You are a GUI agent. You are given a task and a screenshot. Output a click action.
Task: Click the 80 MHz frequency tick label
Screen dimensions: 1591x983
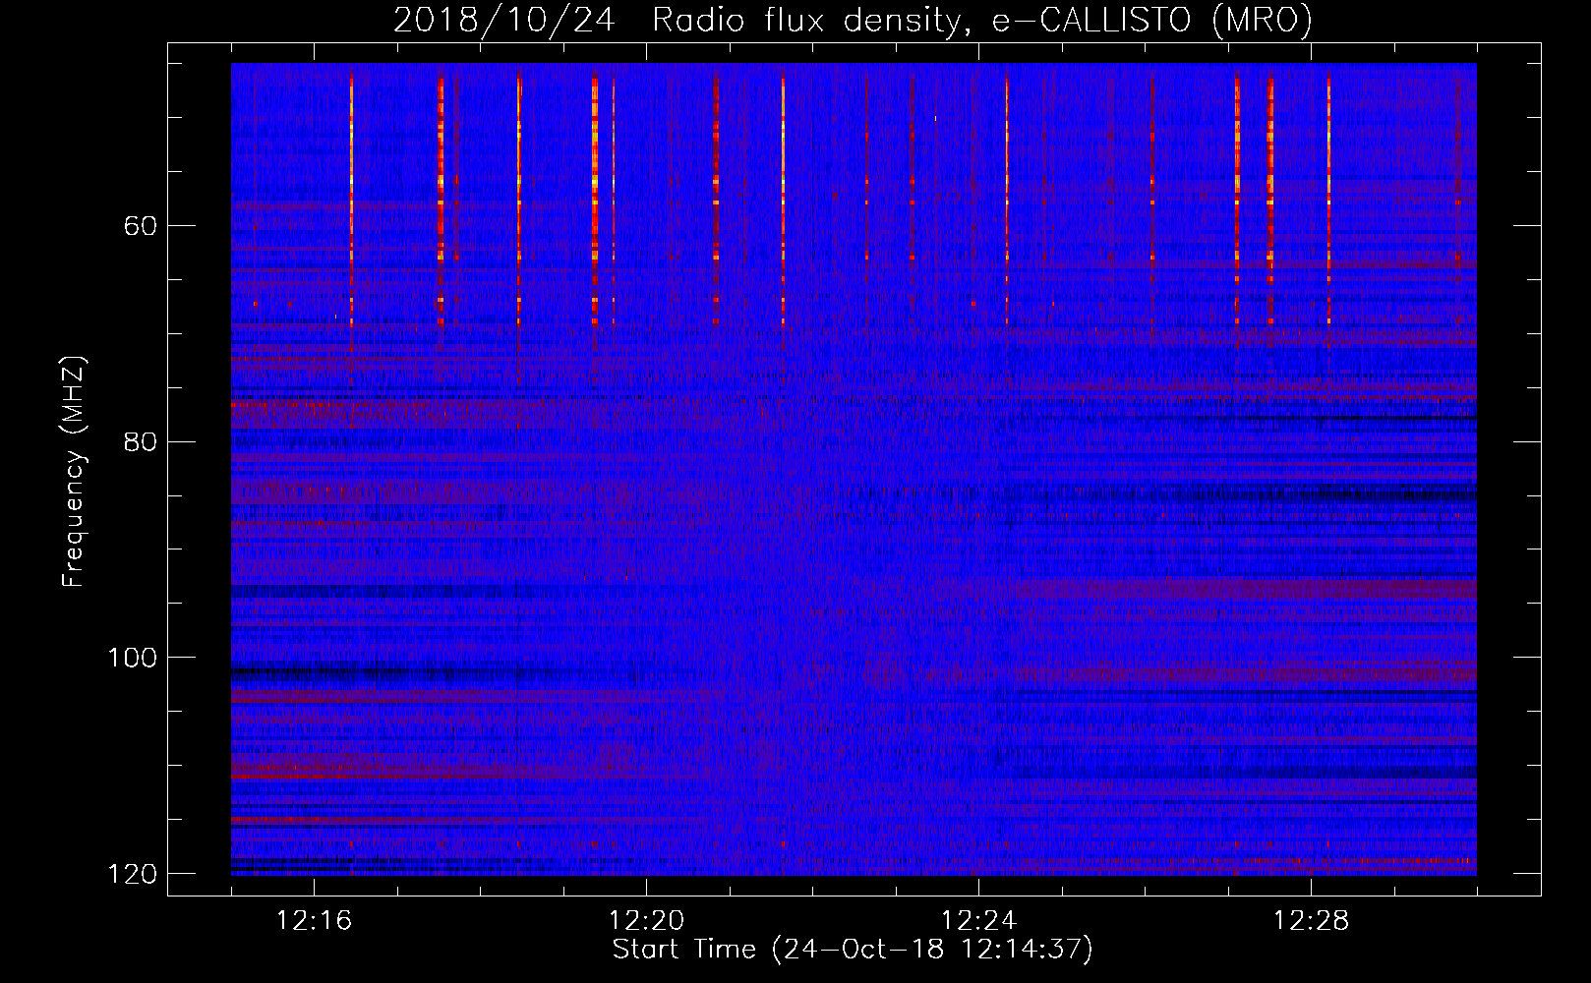click(140, 441)
